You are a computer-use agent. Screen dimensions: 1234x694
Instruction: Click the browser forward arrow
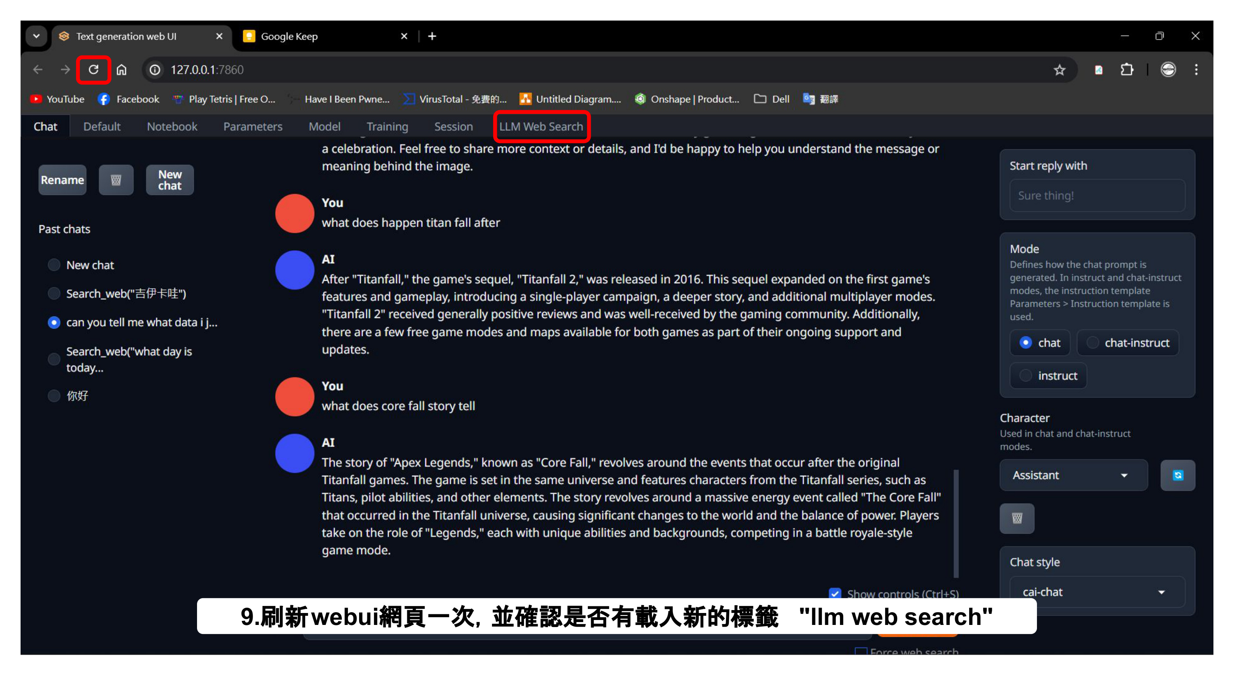(65, 70)
